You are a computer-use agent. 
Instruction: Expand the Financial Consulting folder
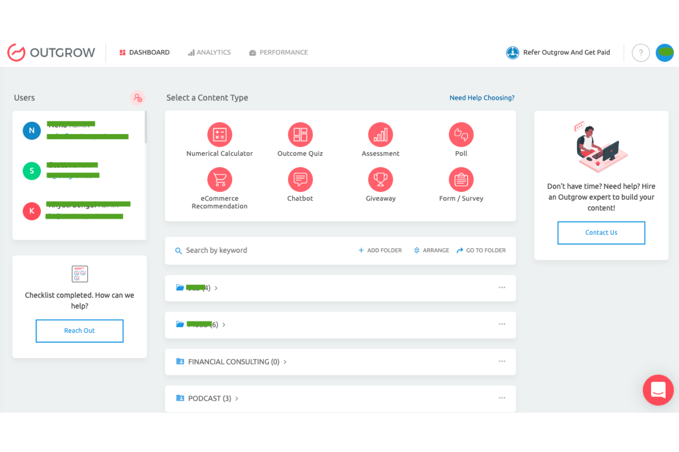284,362
